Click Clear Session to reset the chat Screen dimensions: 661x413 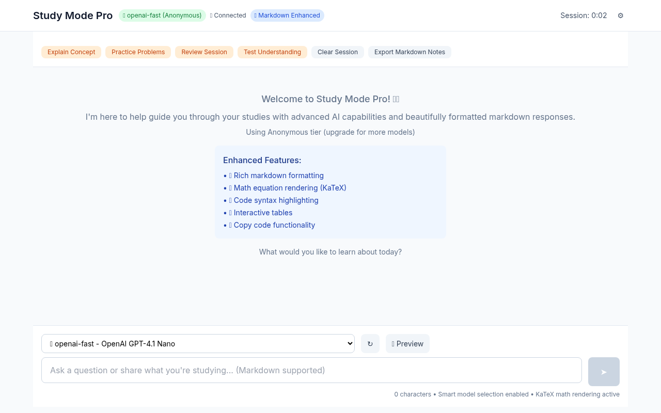pos(337,52)
